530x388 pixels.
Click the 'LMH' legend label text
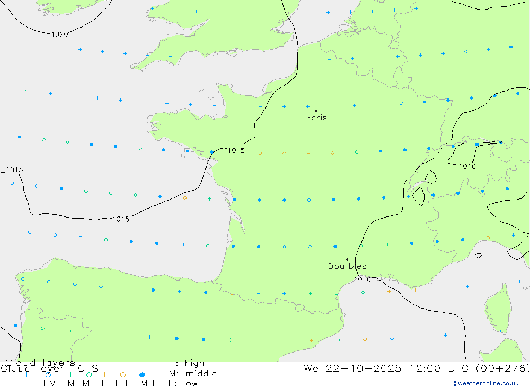click(145, 384)
